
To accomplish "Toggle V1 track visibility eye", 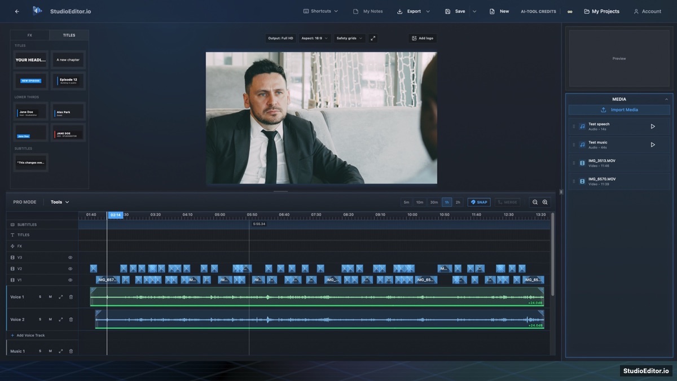I will pyautogui.click(x=71, y=280).
